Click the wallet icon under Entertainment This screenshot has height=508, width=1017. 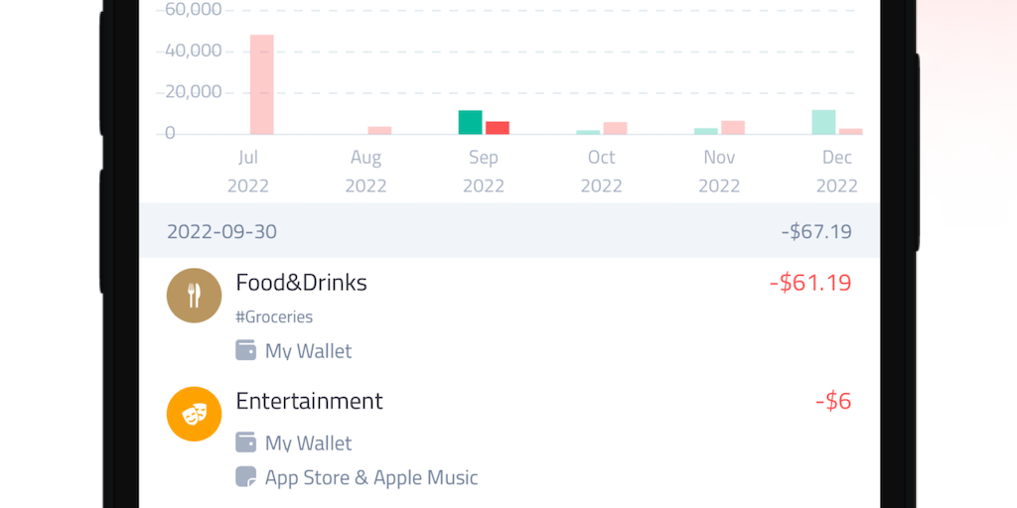click(245, 443)
